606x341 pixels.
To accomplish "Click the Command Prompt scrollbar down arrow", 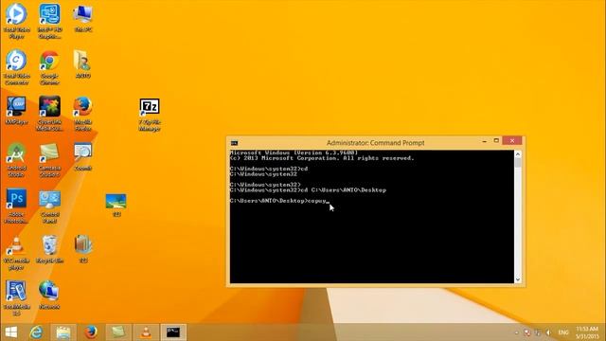I will coord(518,279).
